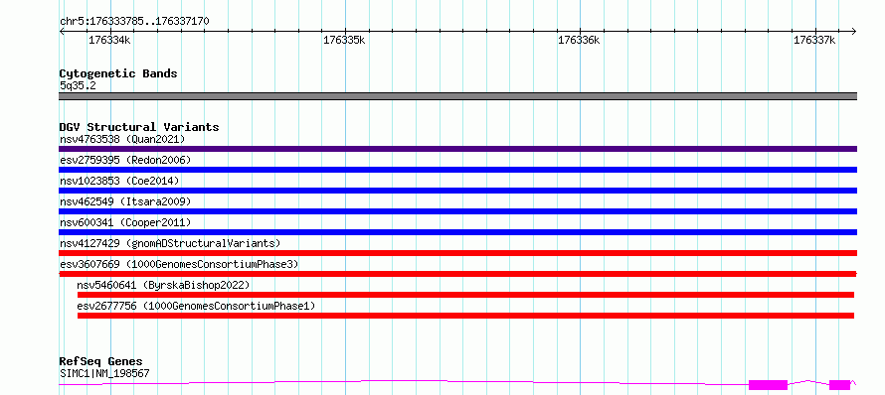Select the RefSeq Genes track heading
Viewport: 885px width, 395px height.
click(x=100, y=362)
